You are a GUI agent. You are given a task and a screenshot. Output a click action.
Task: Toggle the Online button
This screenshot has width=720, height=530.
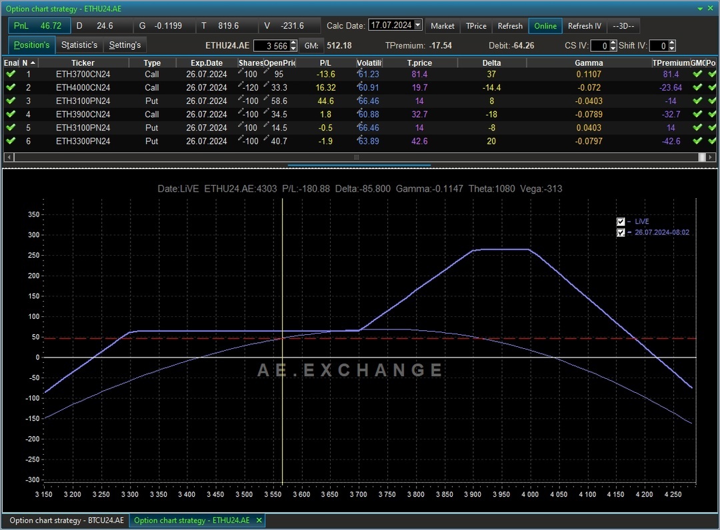[545, 26]
